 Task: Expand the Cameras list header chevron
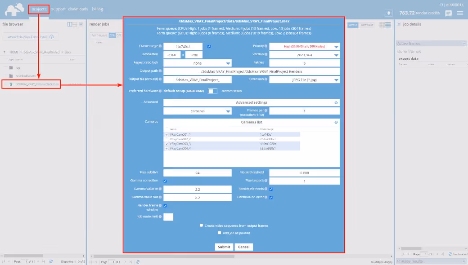pos(336,122)
